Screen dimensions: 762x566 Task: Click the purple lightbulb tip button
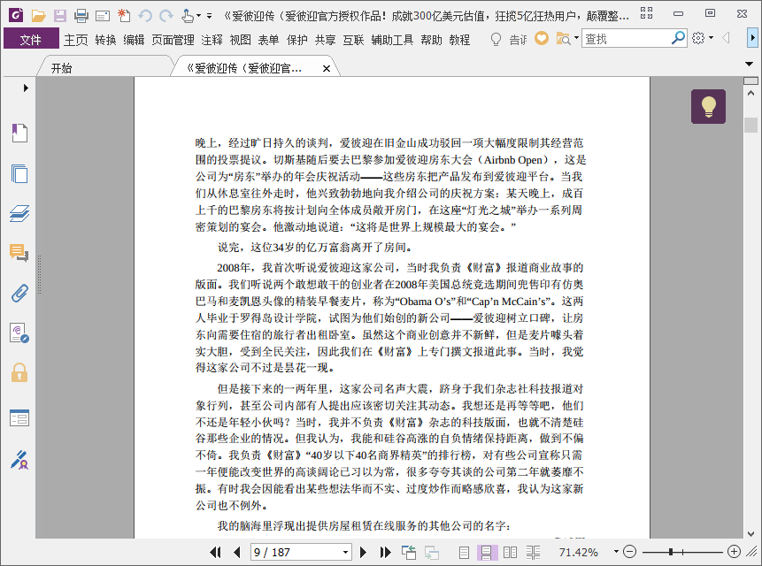pos(709,106)
